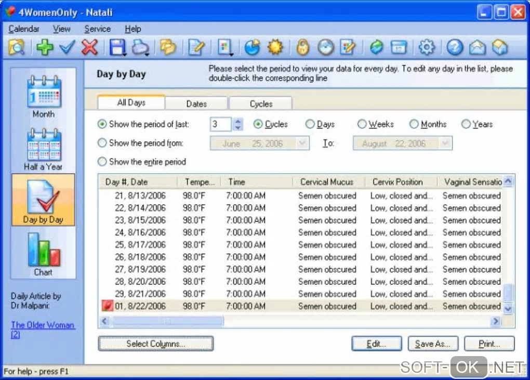The width and height of the screenshot is (530, 380).
Task: Click the blue pie chart icon
Action: (x=253, y=47)
